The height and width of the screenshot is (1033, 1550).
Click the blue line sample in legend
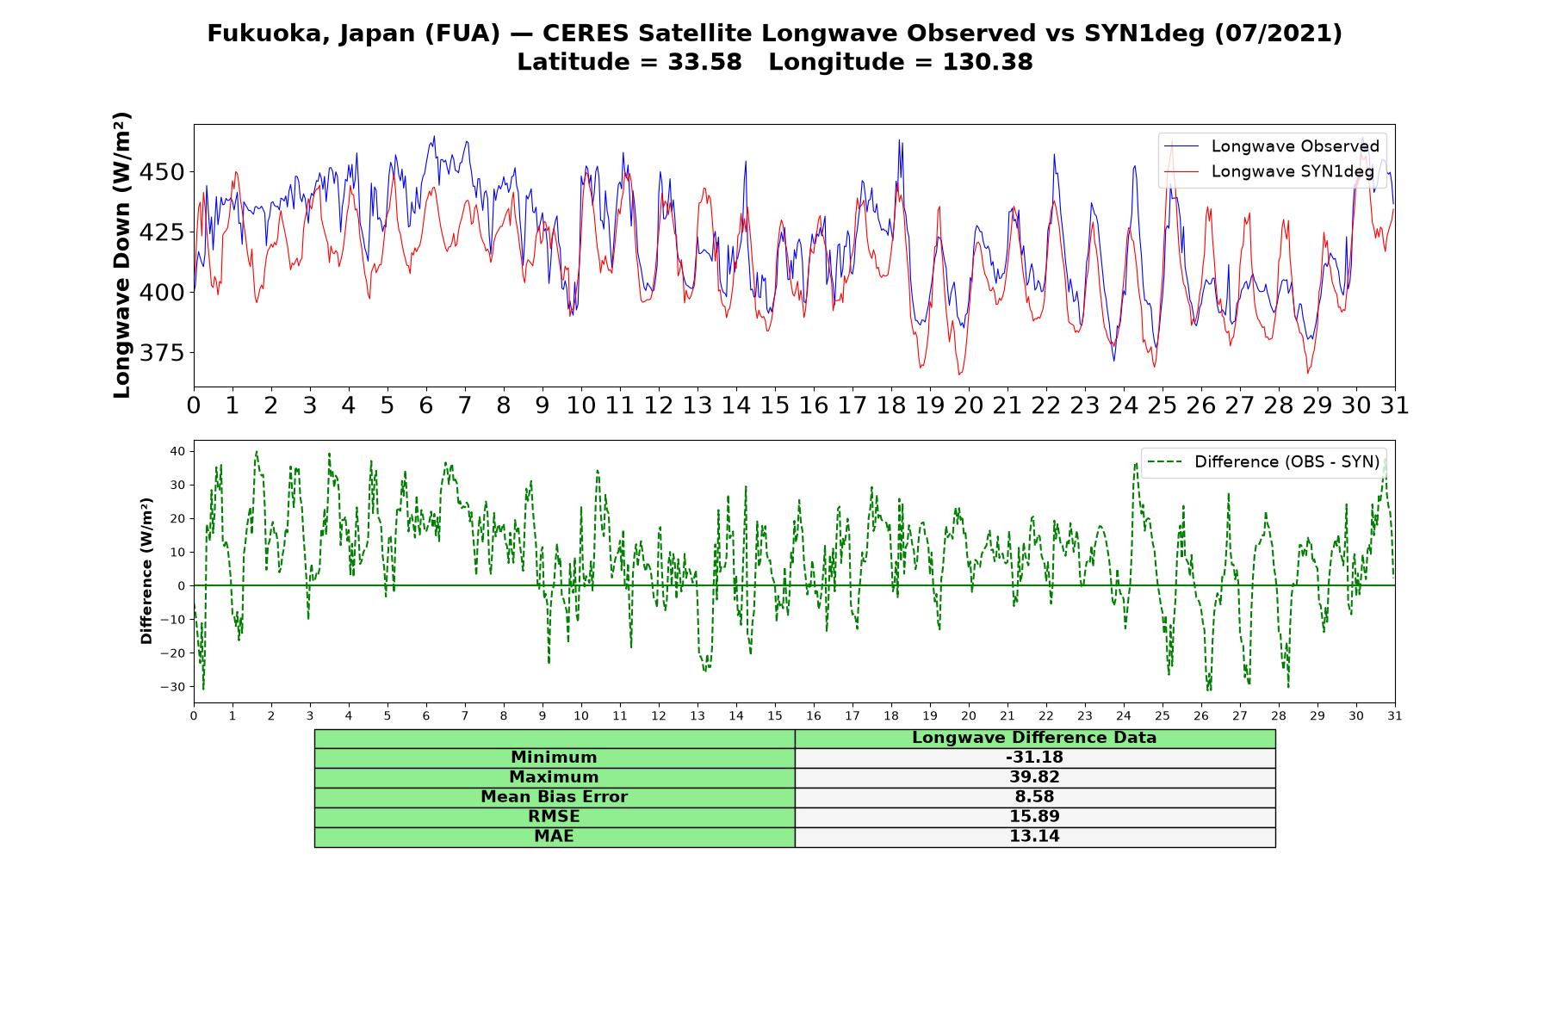coord(1181,146)
